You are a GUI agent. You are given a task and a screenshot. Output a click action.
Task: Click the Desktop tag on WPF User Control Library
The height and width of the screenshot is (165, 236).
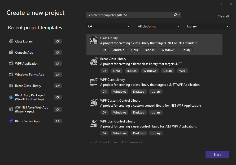(x=139, y=133)
